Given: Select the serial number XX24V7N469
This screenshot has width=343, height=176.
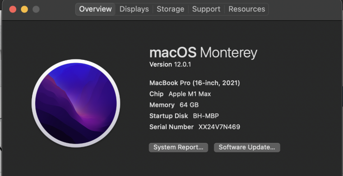Looking at the screenshot, I should [219, 127].
